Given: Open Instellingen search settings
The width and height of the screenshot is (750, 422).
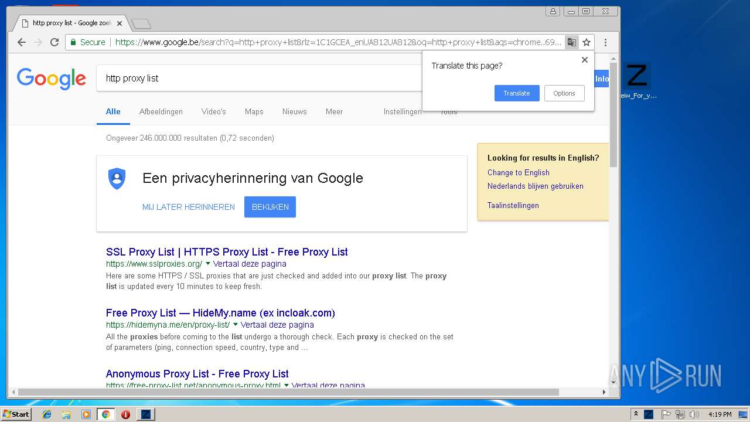Looking at the screenshot, I should point(403,111).
